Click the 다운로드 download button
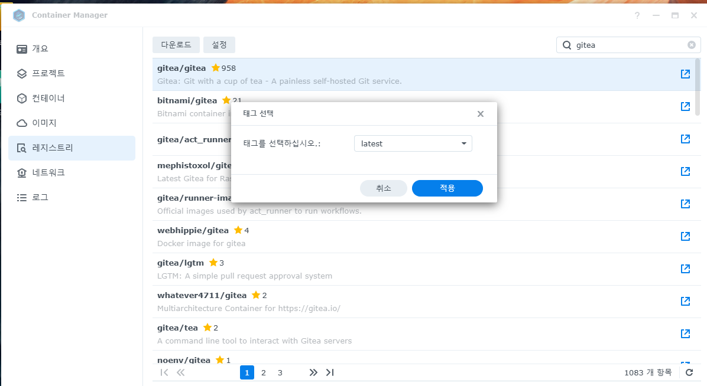The image size is (707, 386). [176, 45]
